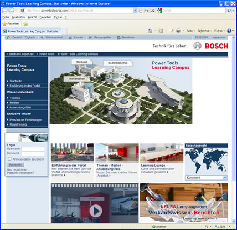Click the Google search provider icon
The height and width of the screenshot is (230, 237).
click(x=159, y=11)
